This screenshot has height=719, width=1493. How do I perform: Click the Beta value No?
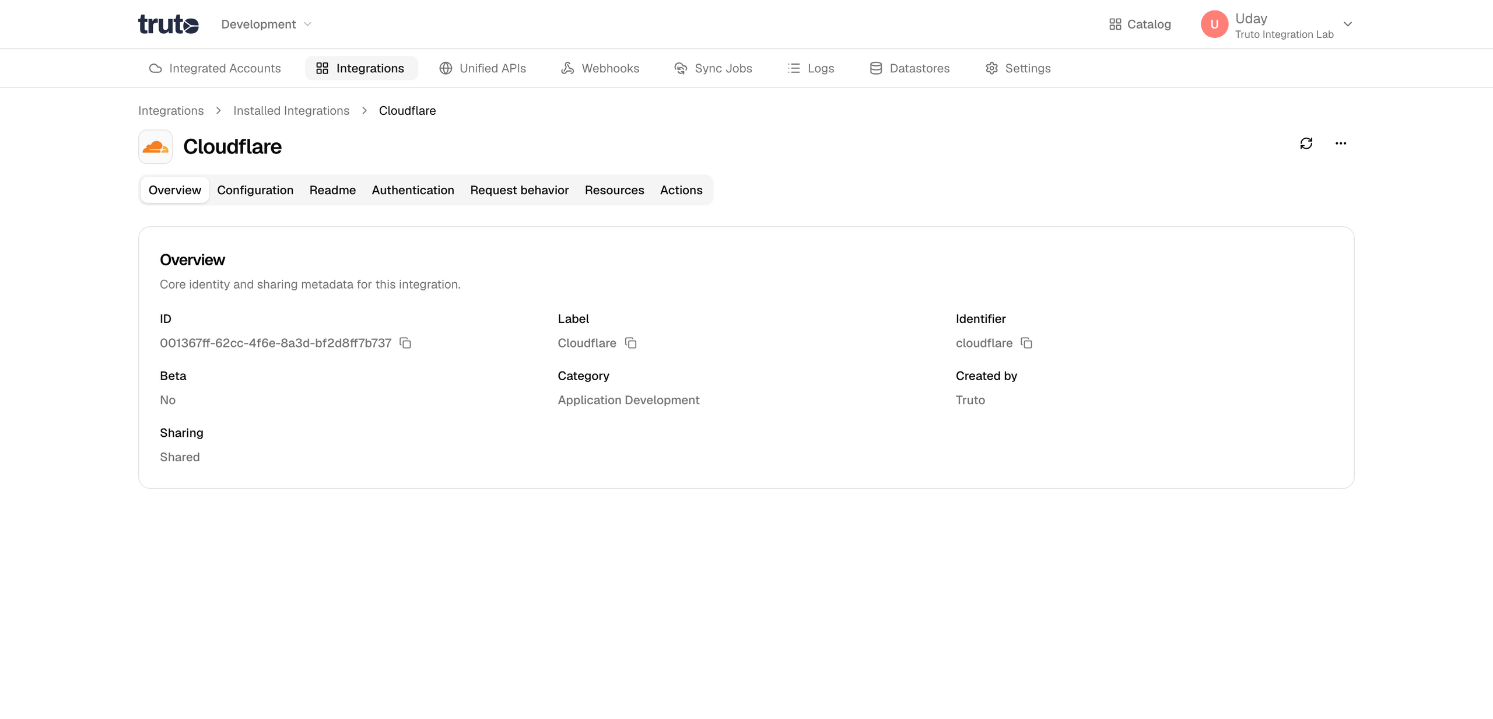click(167, 400)
